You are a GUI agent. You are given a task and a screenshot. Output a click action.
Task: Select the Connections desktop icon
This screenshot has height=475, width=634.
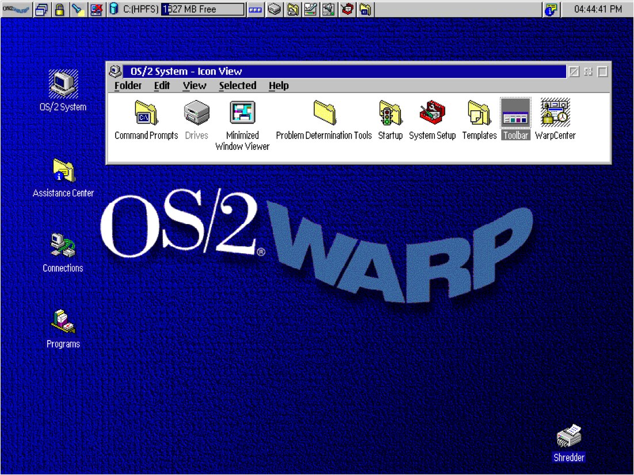pyautogui.click(x=63, y=253)
